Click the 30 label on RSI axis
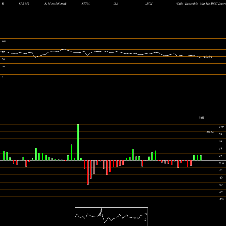 [3, 66]
